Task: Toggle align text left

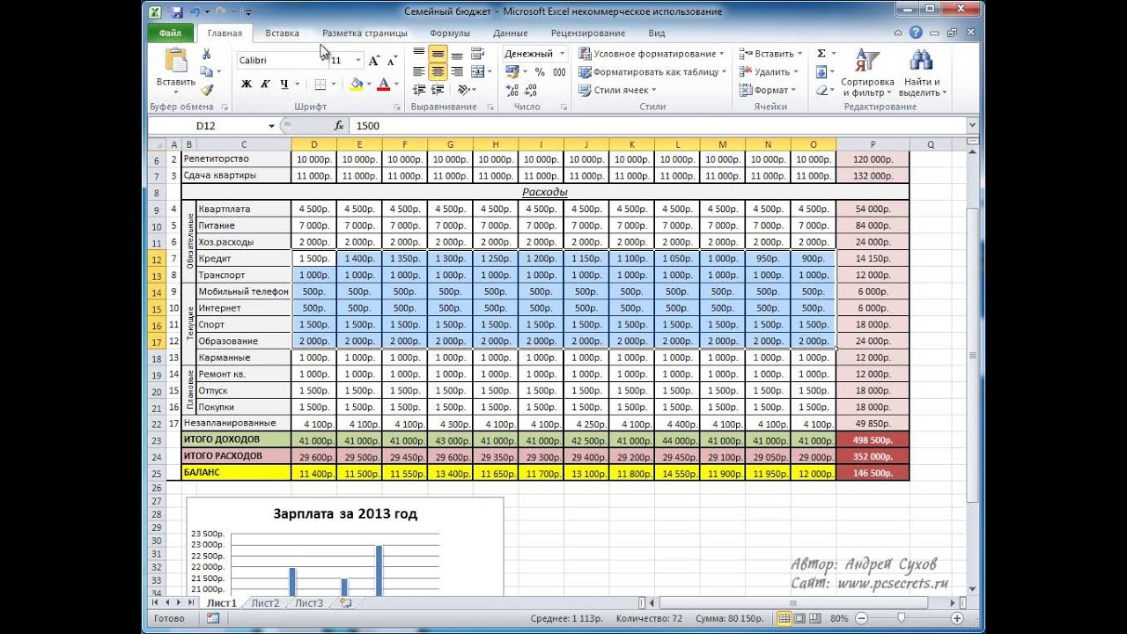Action: 419,72
